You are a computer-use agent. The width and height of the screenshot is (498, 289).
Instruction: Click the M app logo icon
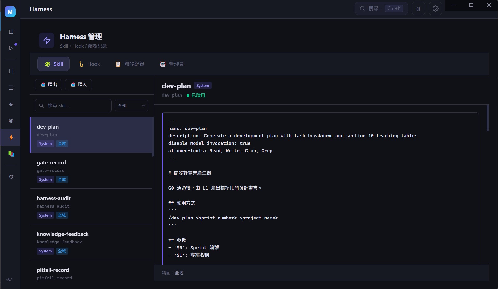pyautogui.click(x=10, y=12)
